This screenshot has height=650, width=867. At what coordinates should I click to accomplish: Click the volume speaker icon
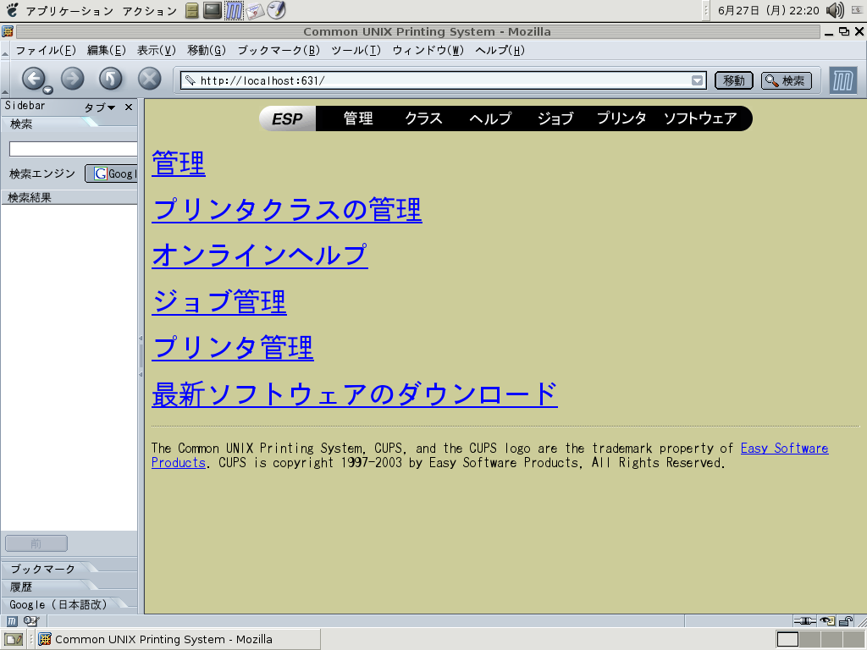pos(834,10)
